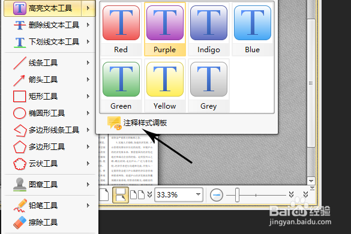Expand the 云状工具 submenu arrow
This screenshot has width=351, height=234.
tap(88, 164)
